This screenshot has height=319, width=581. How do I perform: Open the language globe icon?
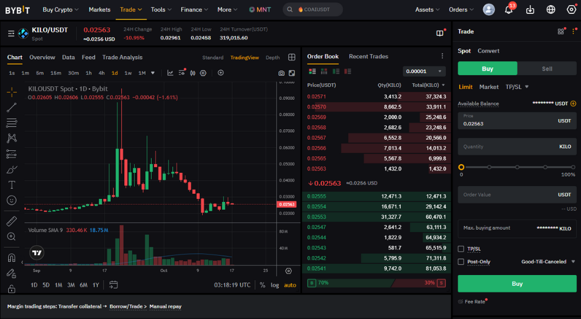[x=551, y=10]
